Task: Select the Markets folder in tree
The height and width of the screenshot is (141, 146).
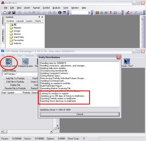Action: pos(15,28)
